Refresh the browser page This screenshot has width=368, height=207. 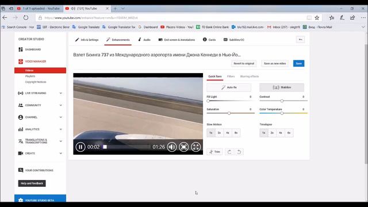coord(26,18)
